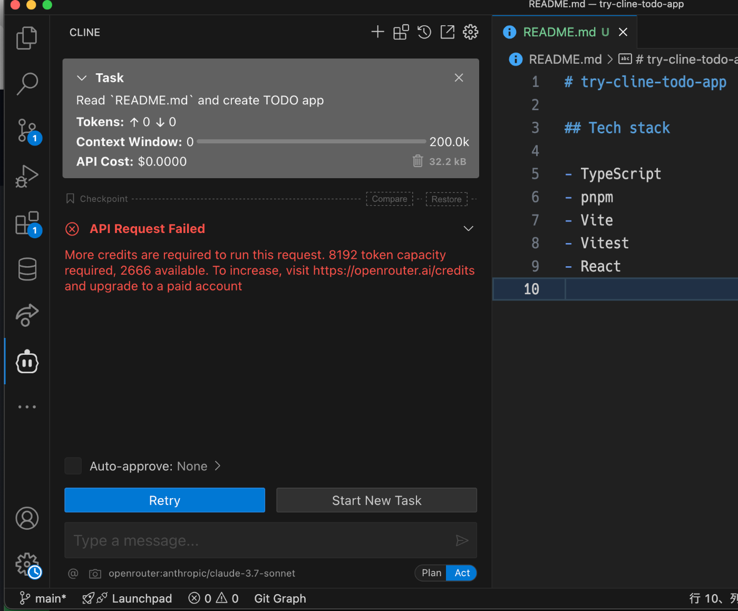Select model openrouter:anthropic/claude-3.7-sonnet
The image size is (738, 611).
[x=202, y=574]
